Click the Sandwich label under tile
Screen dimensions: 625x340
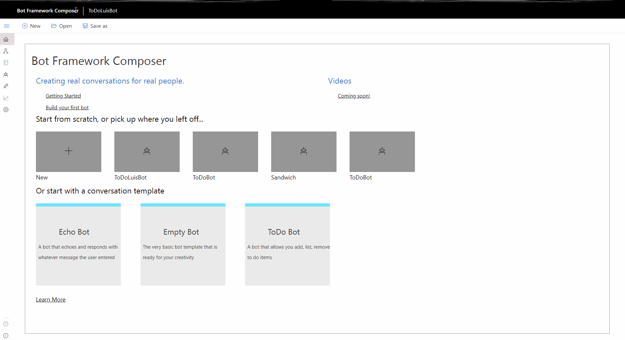284,178
